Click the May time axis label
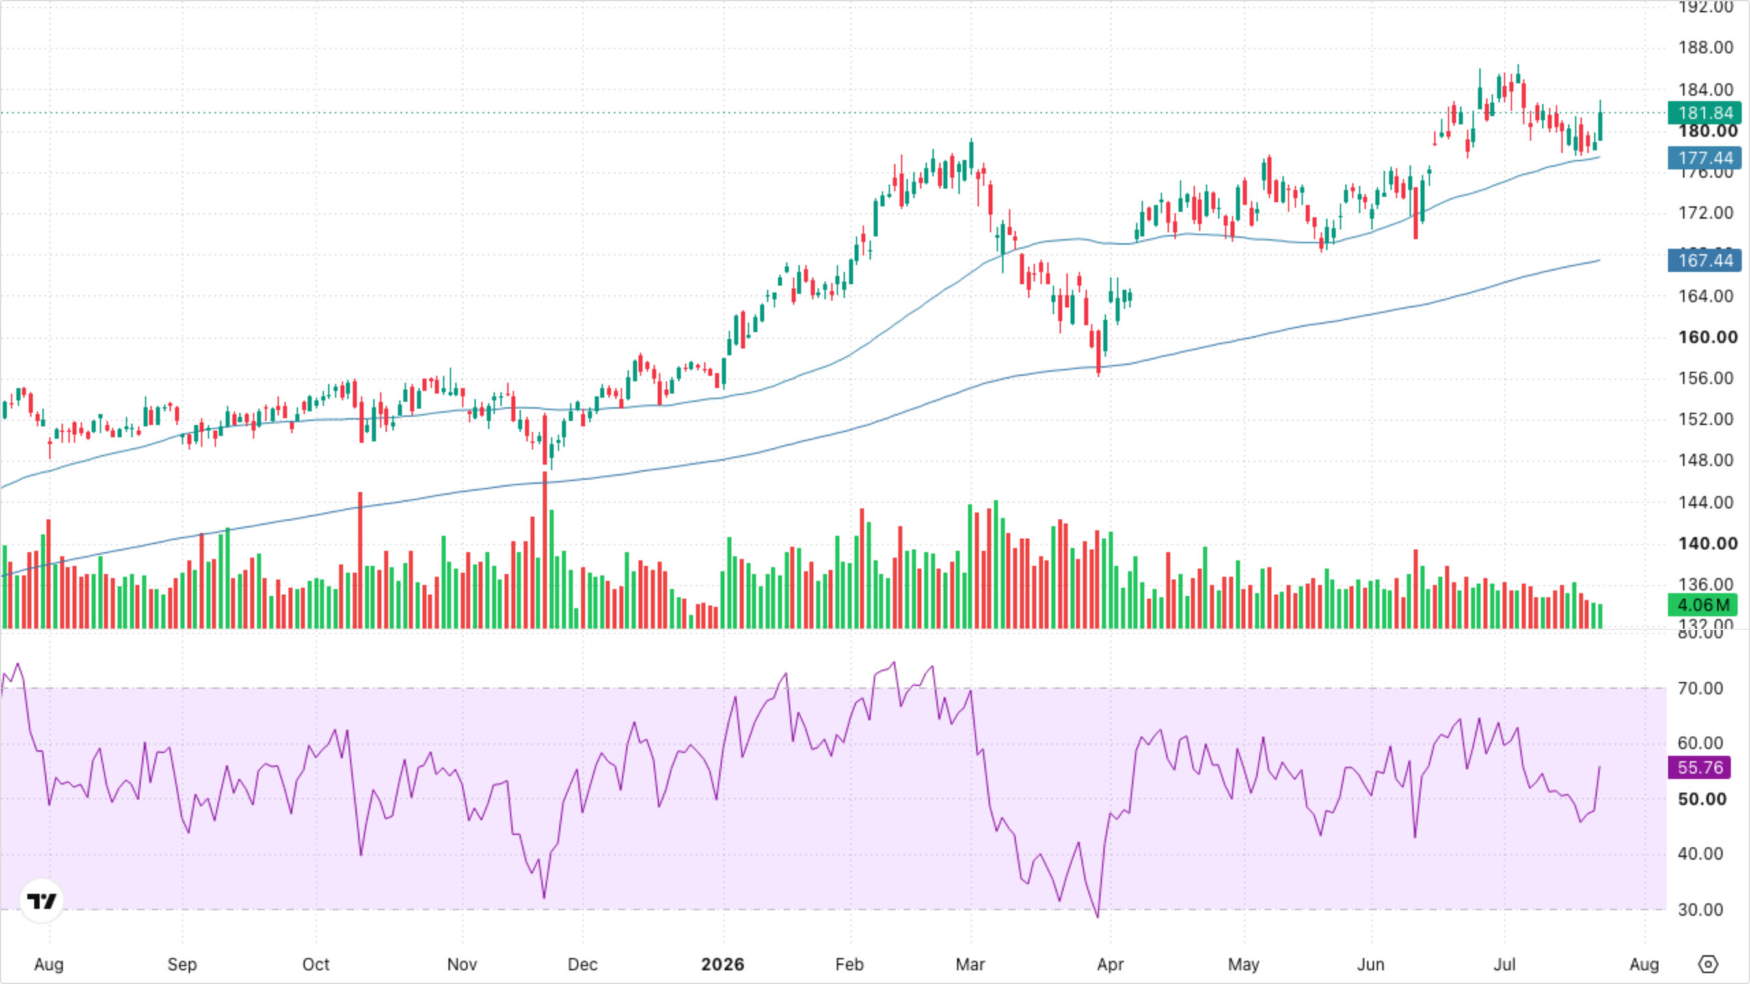This screenshot has height=984, width=1750. coord(1243,964)
